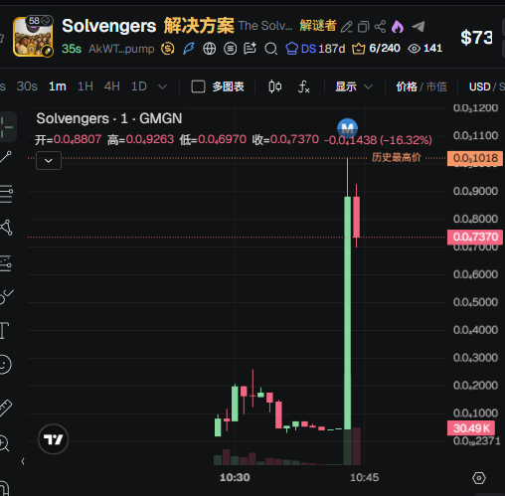Open the candlestick chart type icon

coord(274,86)
